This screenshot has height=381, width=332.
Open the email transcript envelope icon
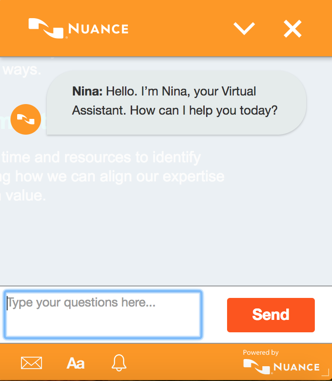point(31,363)
